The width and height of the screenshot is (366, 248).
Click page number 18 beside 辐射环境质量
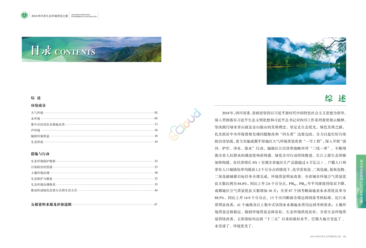(x=156, y=136)
